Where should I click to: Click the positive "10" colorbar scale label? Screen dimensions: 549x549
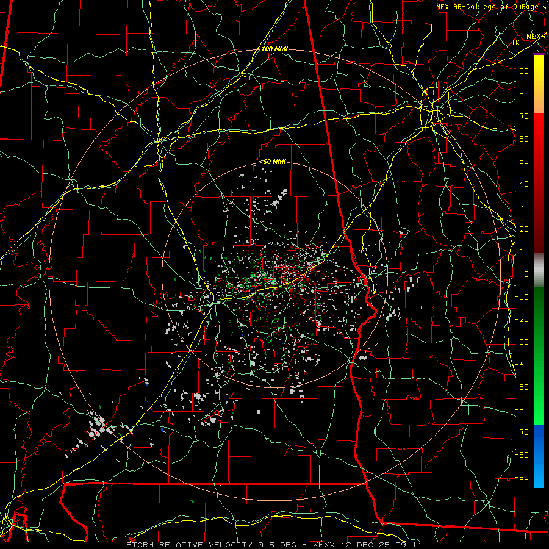(524, 252)
